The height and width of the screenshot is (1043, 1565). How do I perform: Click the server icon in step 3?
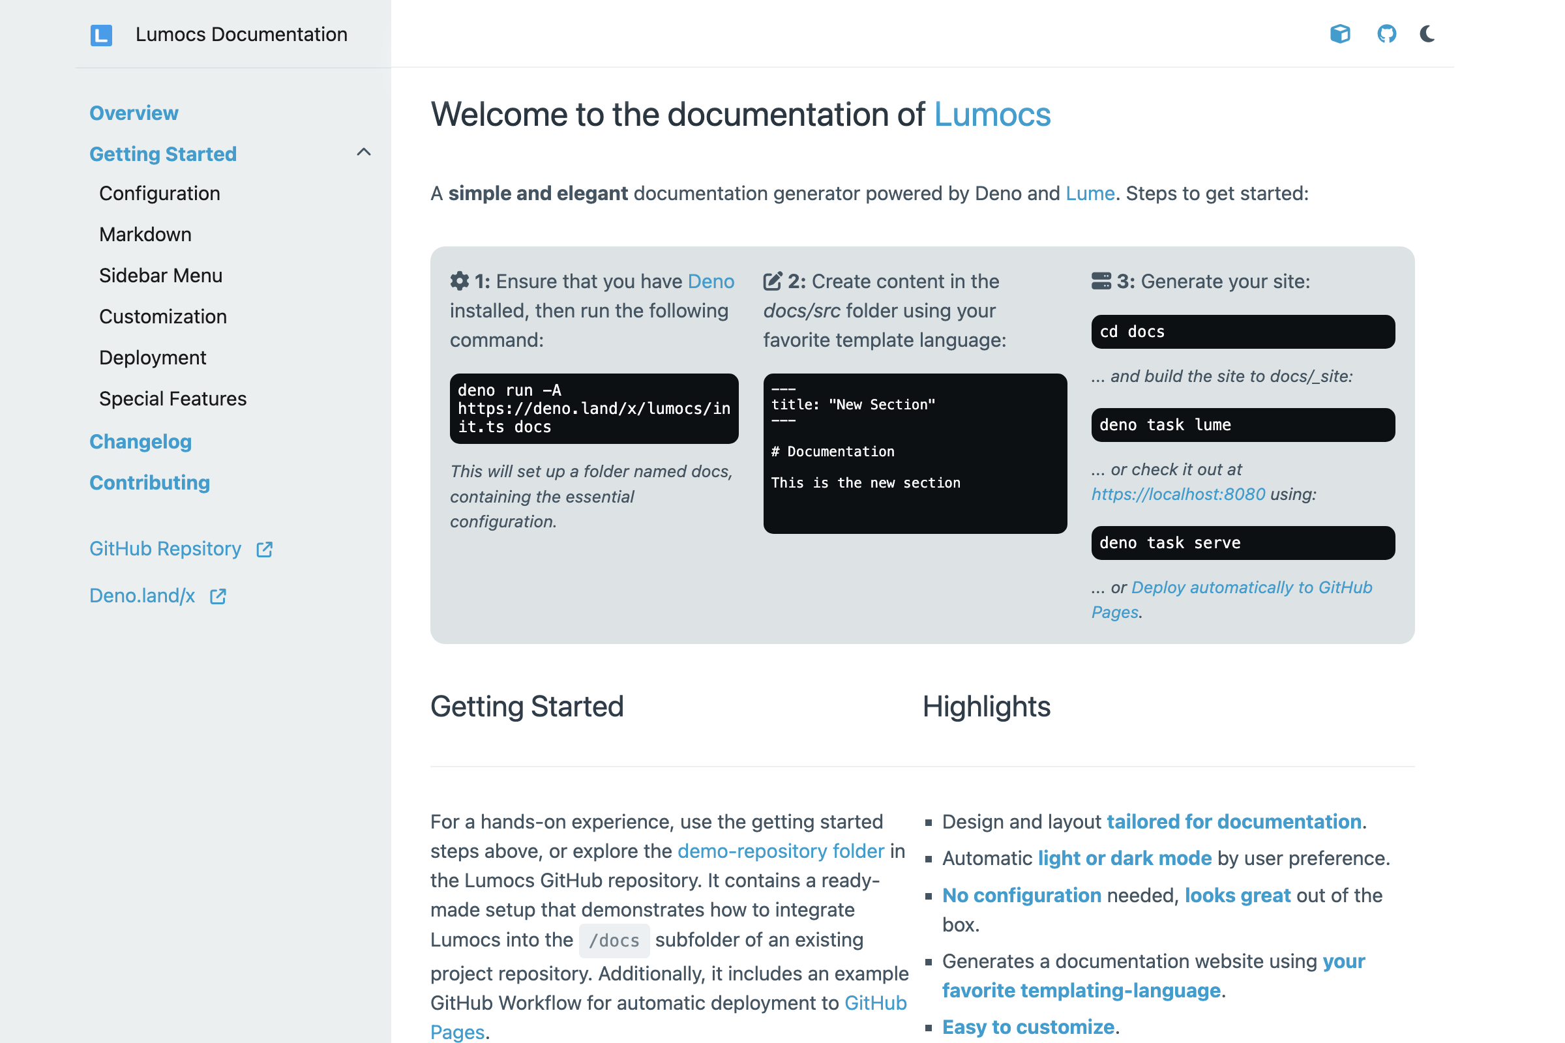1101,282
